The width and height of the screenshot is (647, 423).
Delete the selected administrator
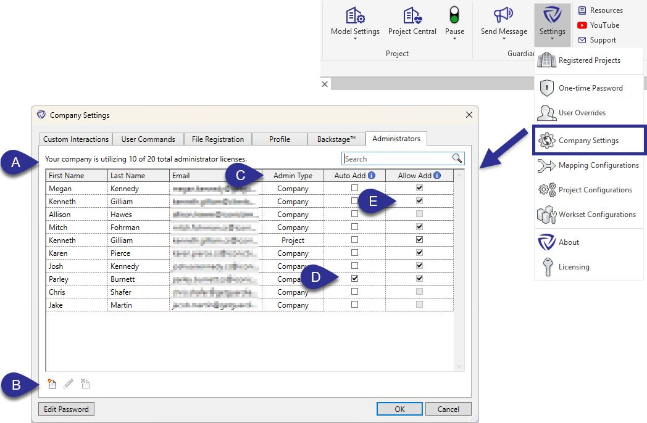(x=85, y=383)
